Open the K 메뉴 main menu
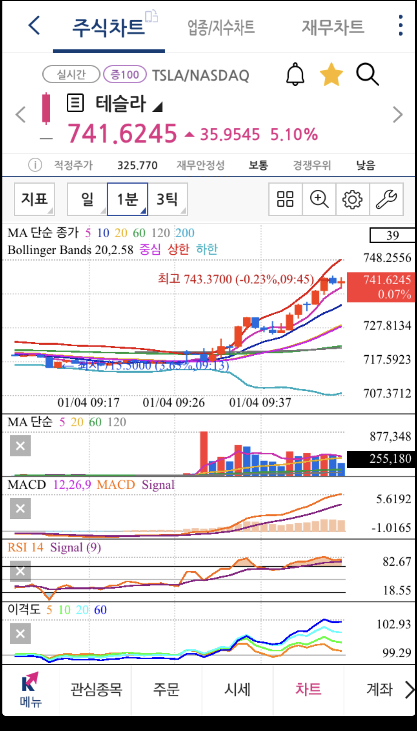The height and width of the screenshot is (731, 417). 31,690
